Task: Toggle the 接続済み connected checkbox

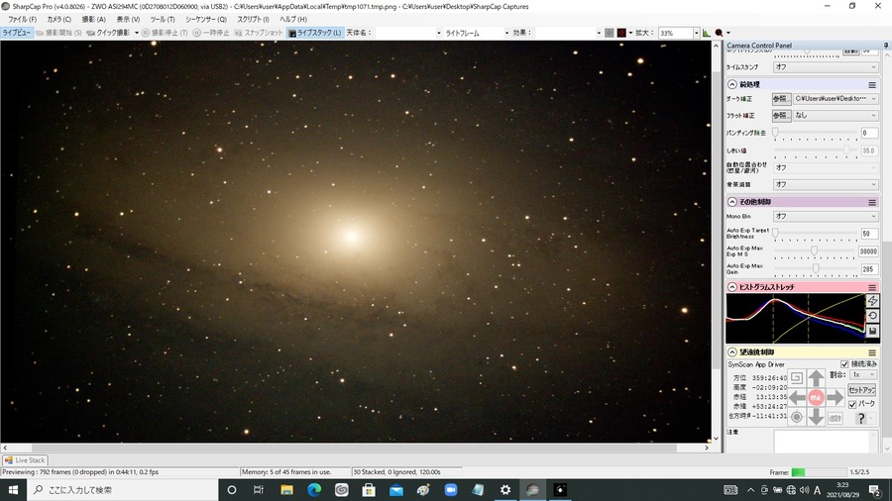Action: [x=844, y=364]
